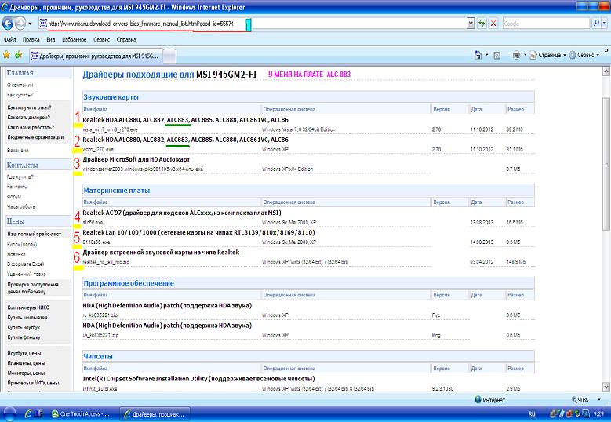Download alc66.exe AC'97 driver file
This screenshot has width=611, height=422.
(93, 223)
